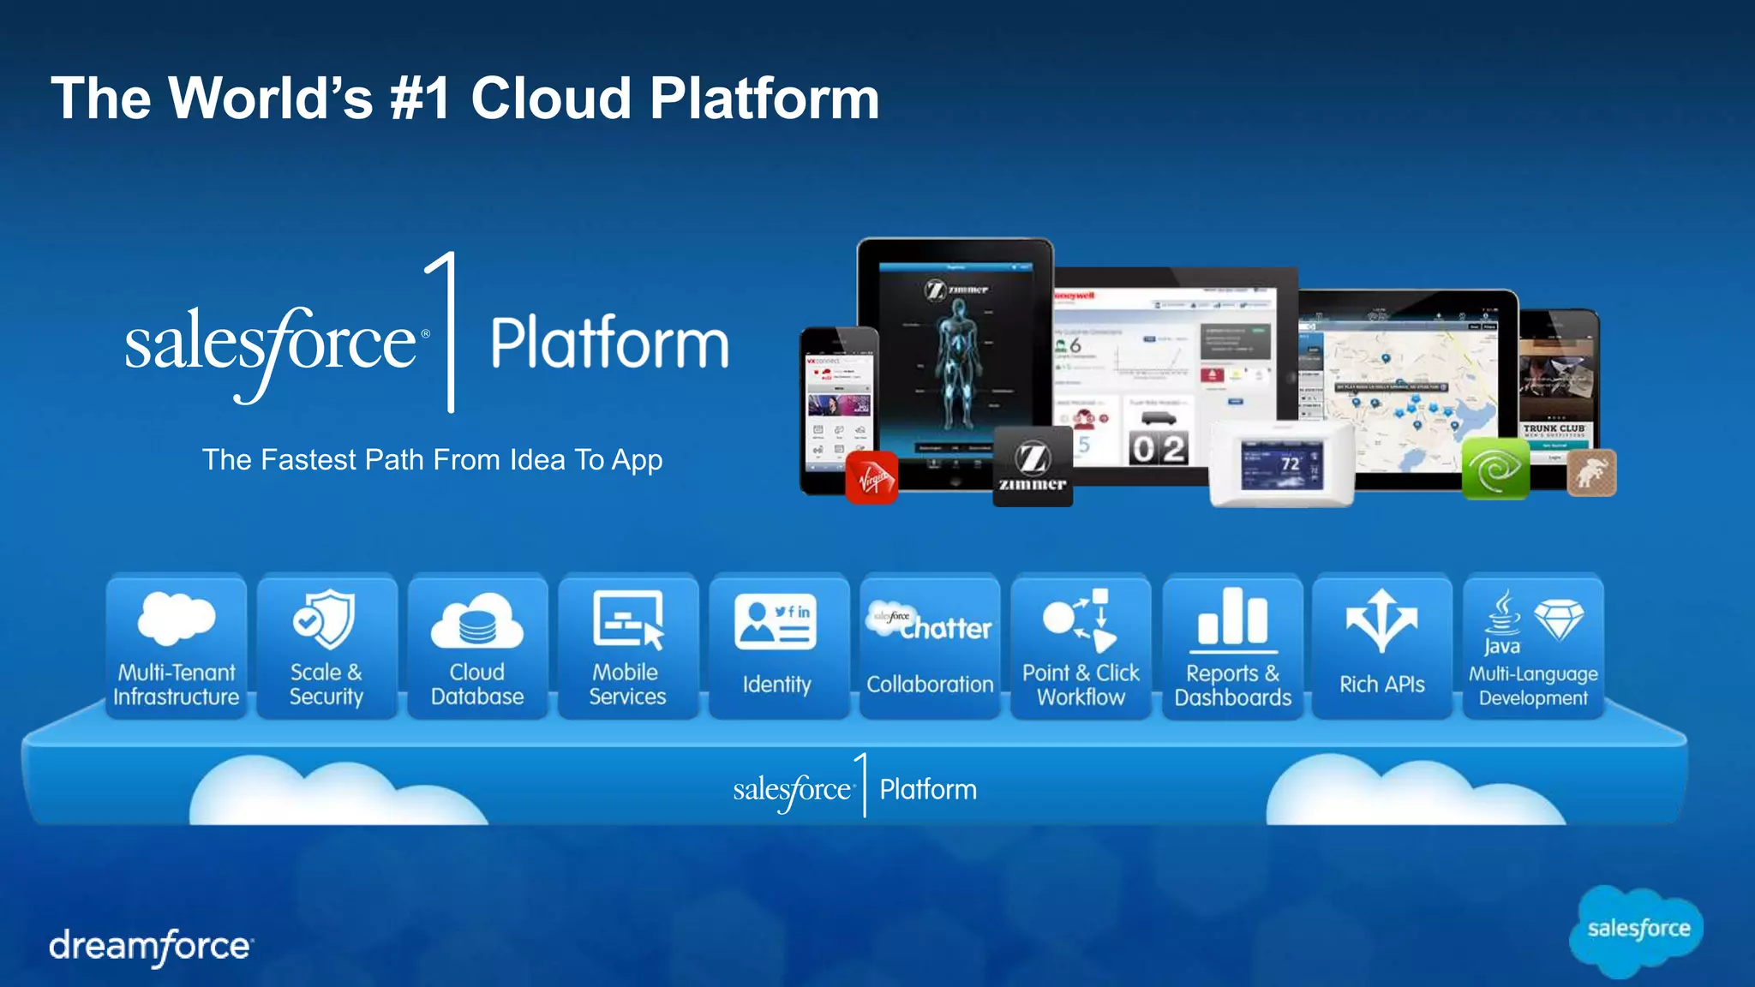Screen dimensions: 1755x987
Task: Click the Multi-Tenant Infrastructure label
Action: tap(177, 685)
